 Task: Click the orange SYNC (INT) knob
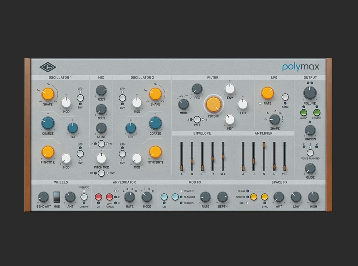coord(155,152)
